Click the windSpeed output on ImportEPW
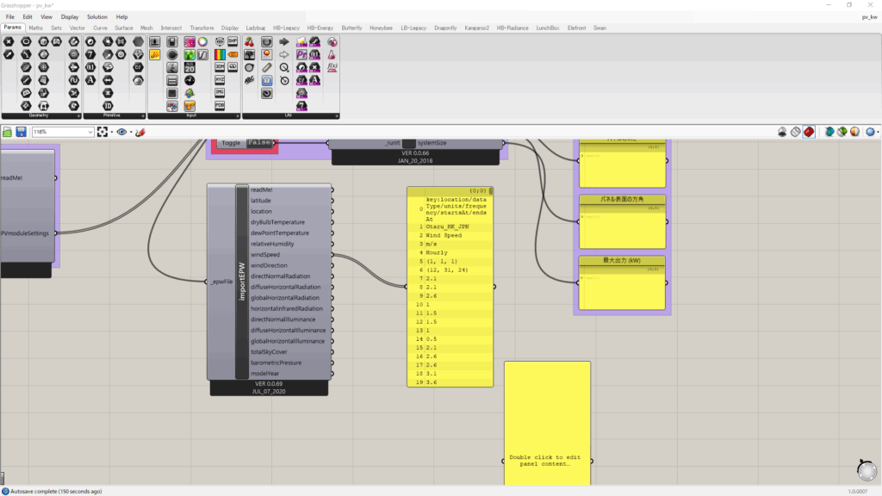This screenshot has height=496, width=882. (265, 255)
